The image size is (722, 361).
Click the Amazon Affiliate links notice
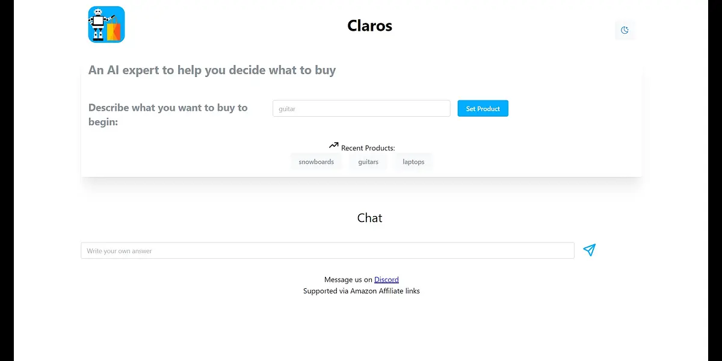361,291
